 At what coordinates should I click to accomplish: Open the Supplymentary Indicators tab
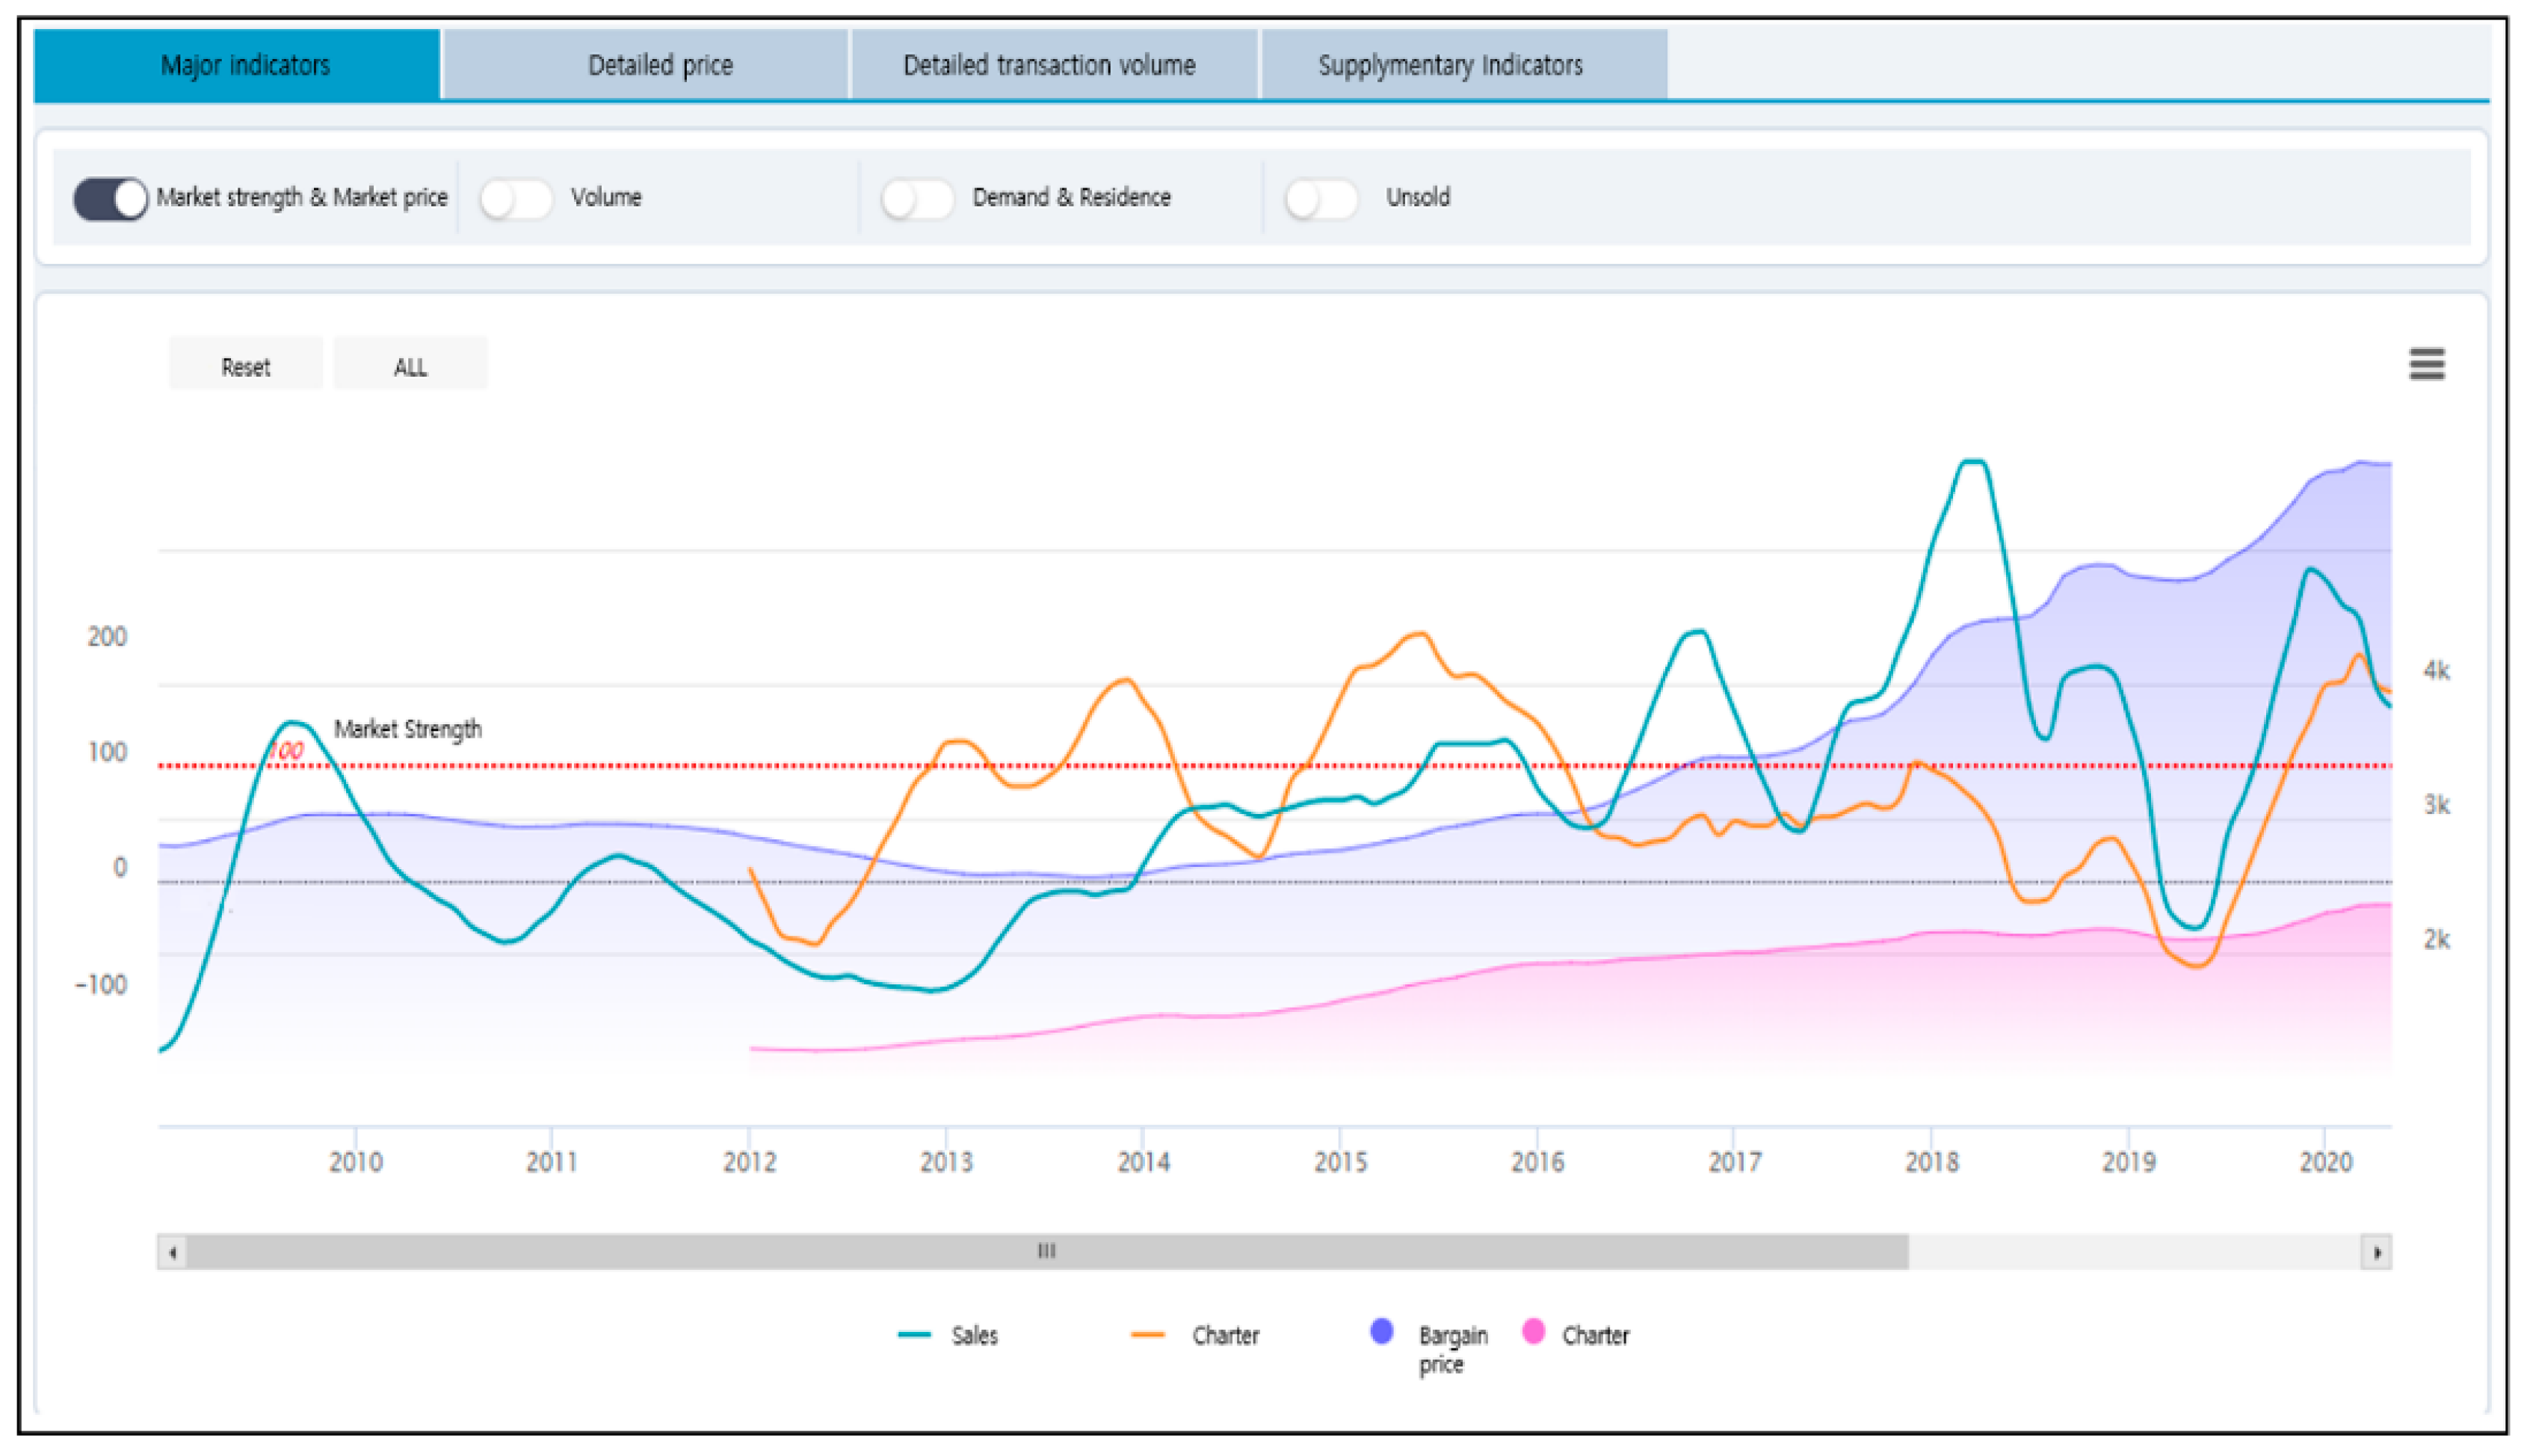point(1449,66)
